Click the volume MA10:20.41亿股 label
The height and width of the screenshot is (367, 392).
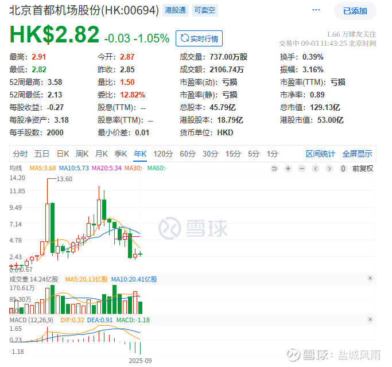(134, 279)
